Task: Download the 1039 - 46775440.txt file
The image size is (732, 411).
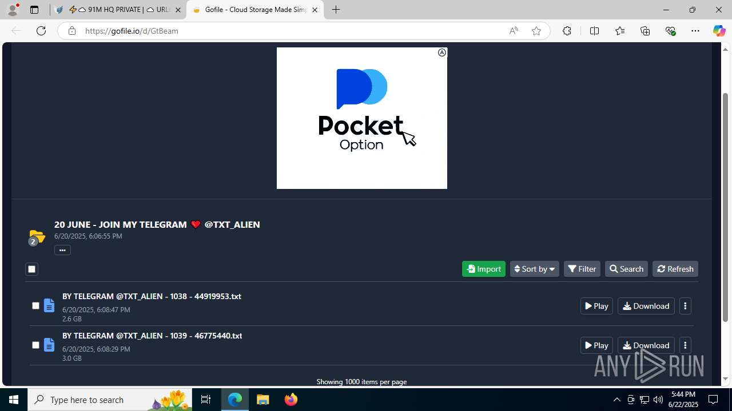Action: tap(646, 345)
